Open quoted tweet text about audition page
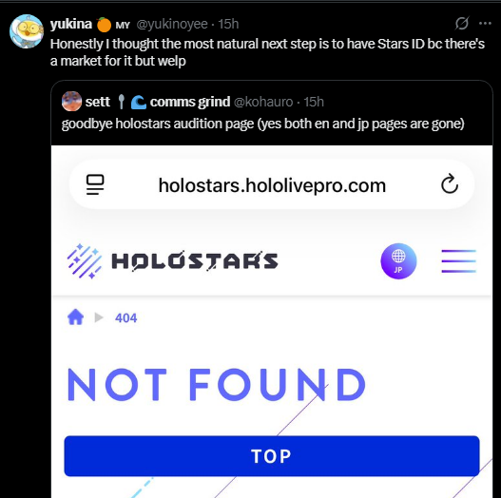This screenshot has height=498, width=501. [262, 124]
